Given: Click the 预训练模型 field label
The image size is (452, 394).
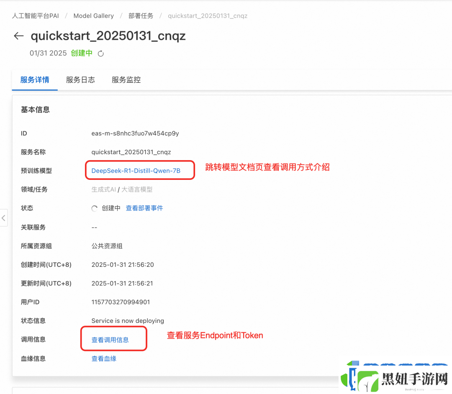Looking at the screenshot, I should coord(36,171).
